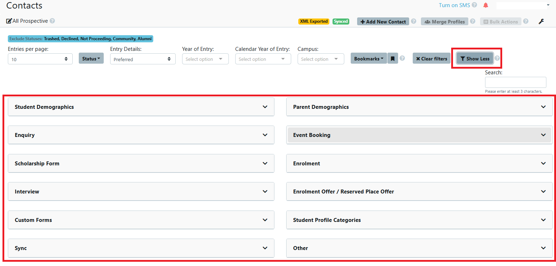Screen dimensions: 556x266
Task: Open the Bookmarks dropdown menu
Action: click(369, 59)
